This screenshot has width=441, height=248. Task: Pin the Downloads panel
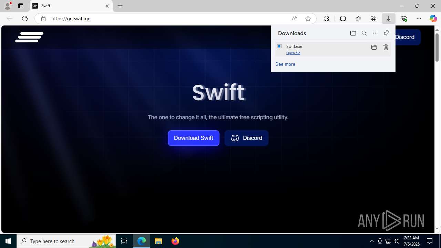(386, 33)
